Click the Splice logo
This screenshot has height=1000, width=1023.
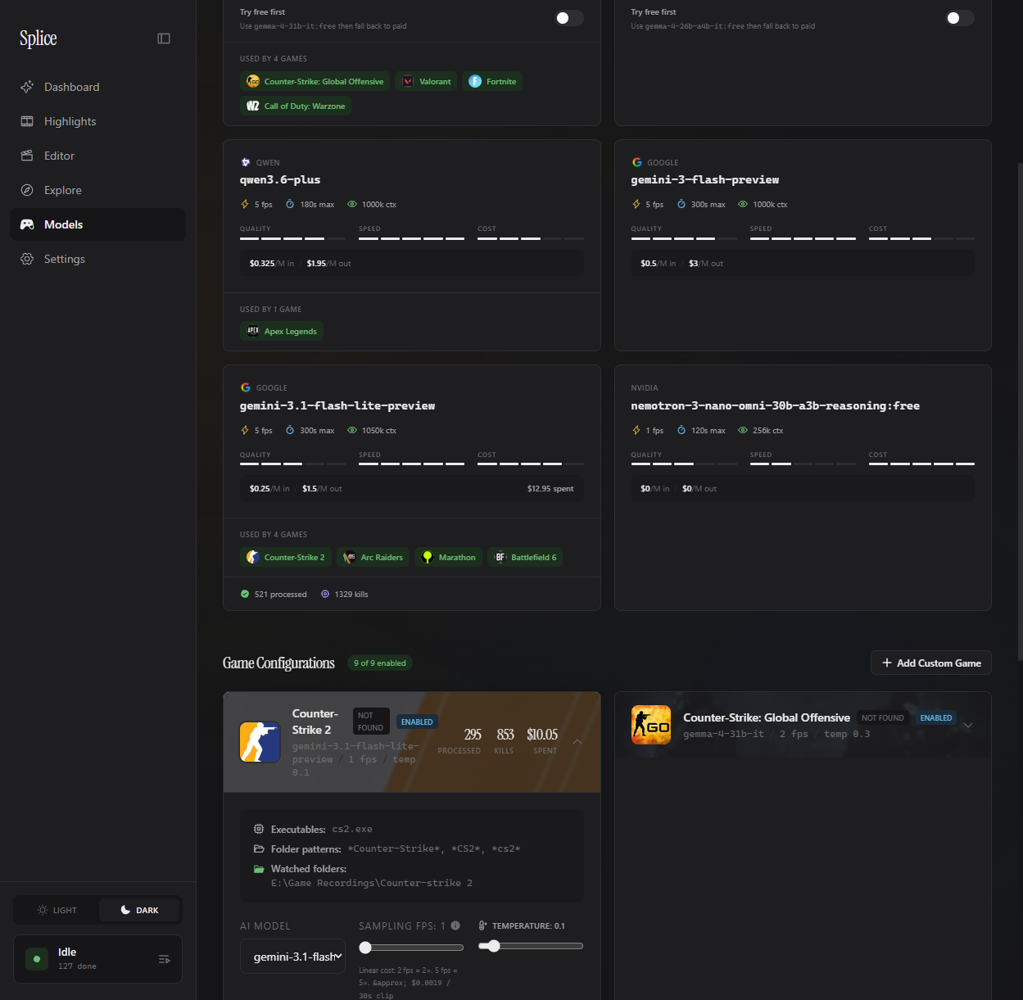(38, 38)
